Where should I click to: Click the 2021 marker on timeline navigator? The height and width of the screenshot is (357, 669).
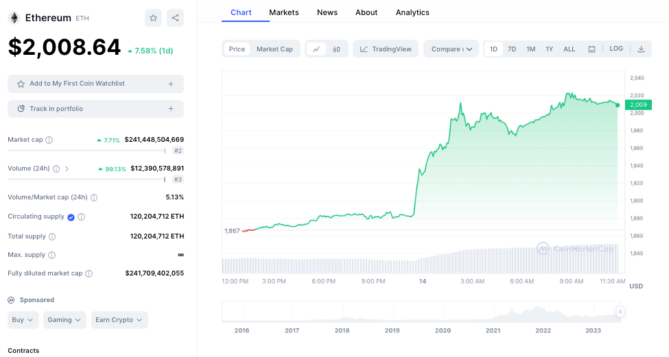[x=493, y=330]
